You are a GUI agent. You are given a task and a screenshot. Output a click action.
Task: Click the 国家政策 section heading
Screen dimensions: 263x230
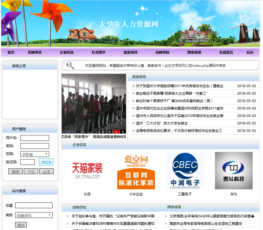point(174,207)
